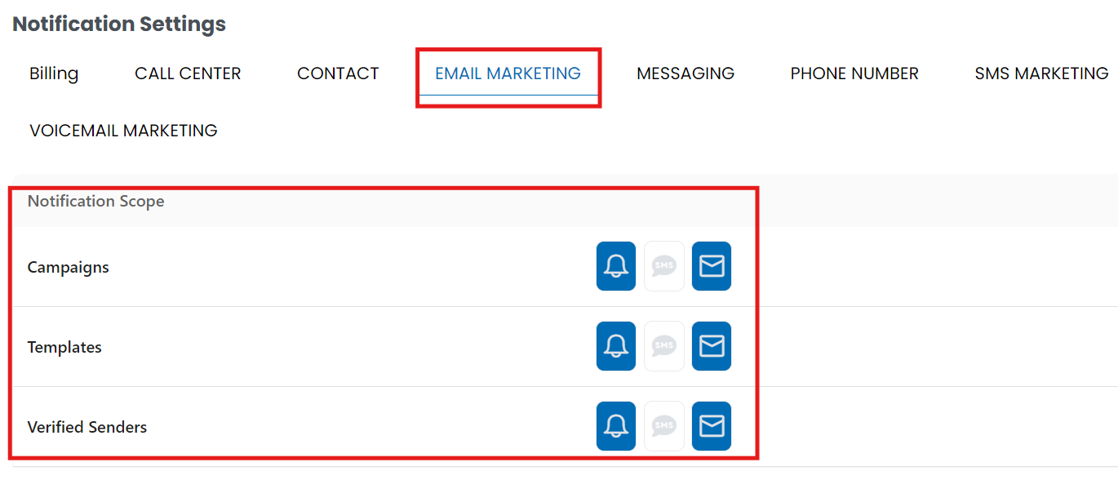Toggle SMS notification for Verified Senders
The width and height of the screenshot is (1118, 480).
pyautogui.click(x=664, y=426)
